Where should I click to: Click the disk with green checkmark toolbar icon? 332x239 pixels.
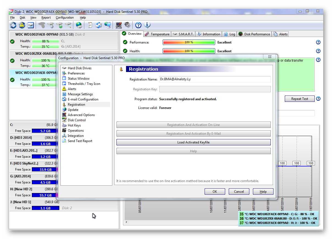(x=59, y=25)
